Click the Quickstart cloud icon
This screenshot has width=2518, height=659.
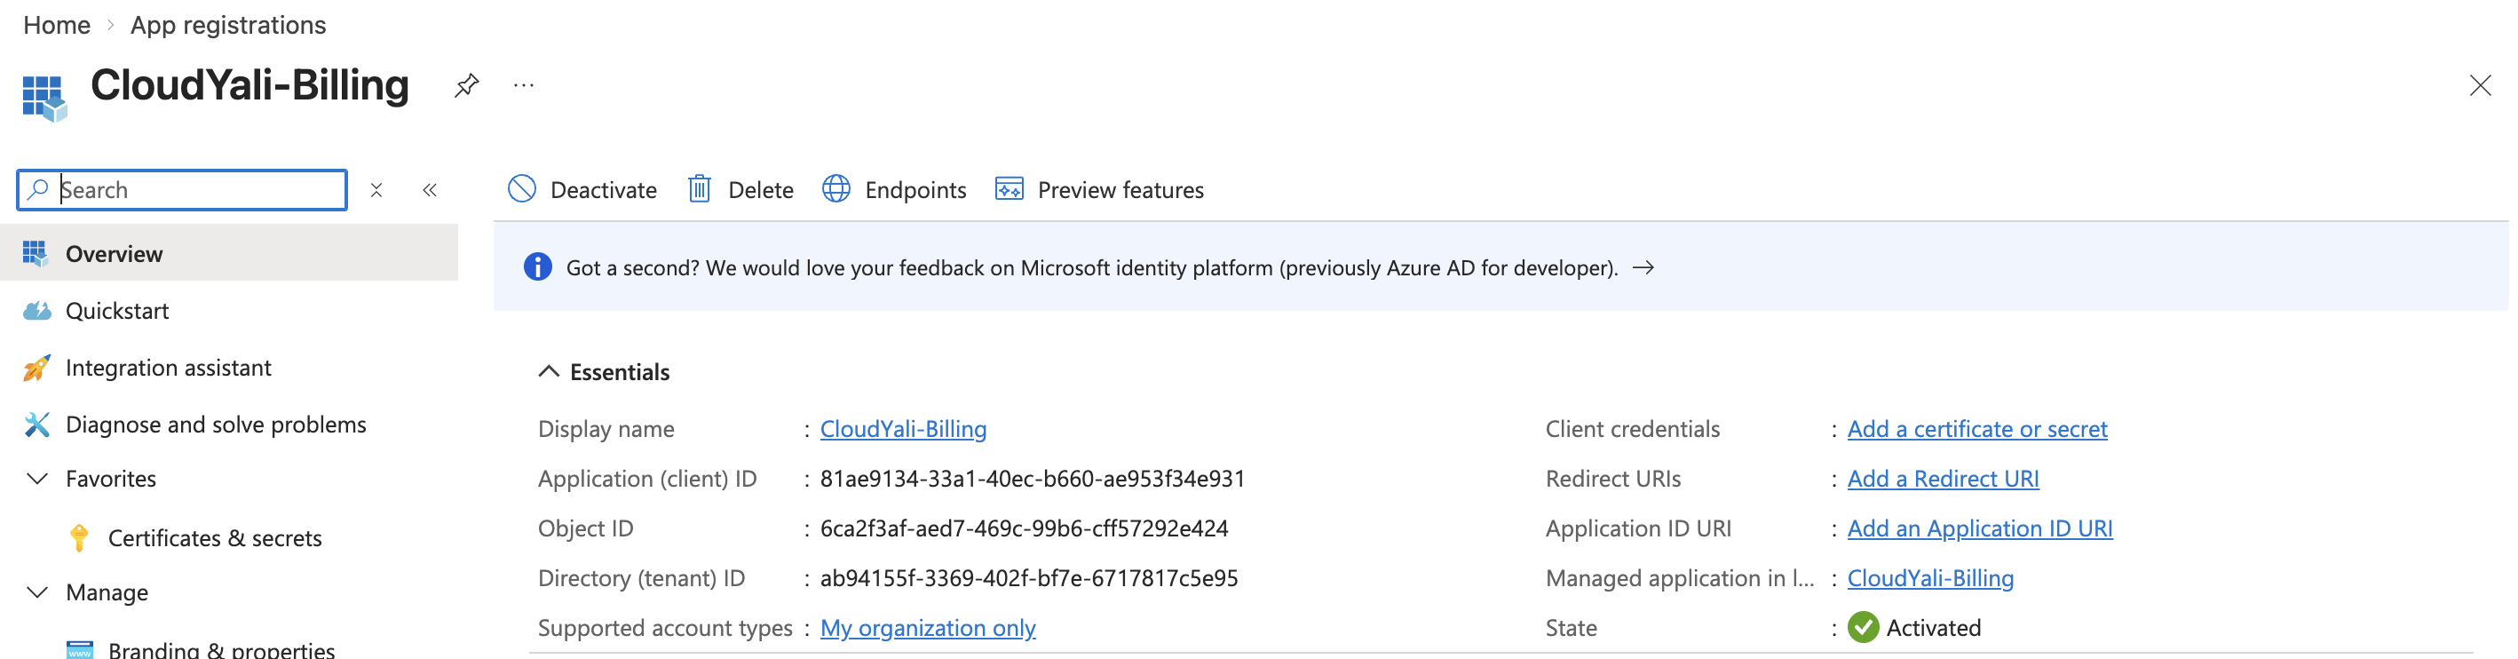click(36, 311)
